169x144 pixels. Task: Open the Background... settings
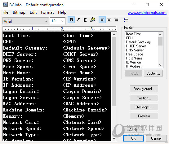point(144,89)
